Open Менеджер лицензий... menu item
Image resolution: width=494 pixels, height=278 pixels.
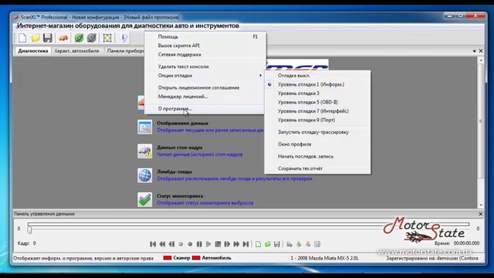click(x=205, y=97)
